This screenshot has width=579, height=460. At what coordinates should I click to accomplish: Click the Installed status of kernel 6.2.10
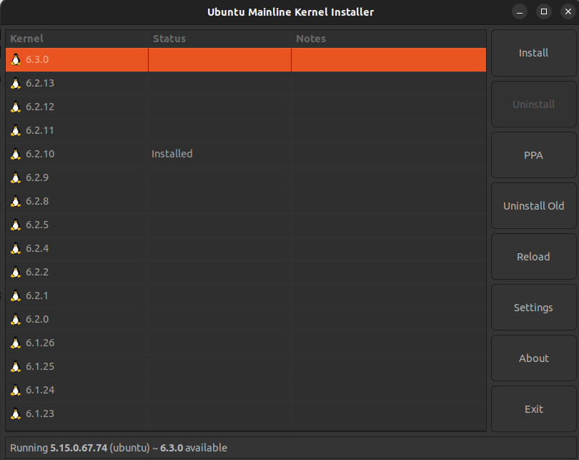click(x=172, y=154)
